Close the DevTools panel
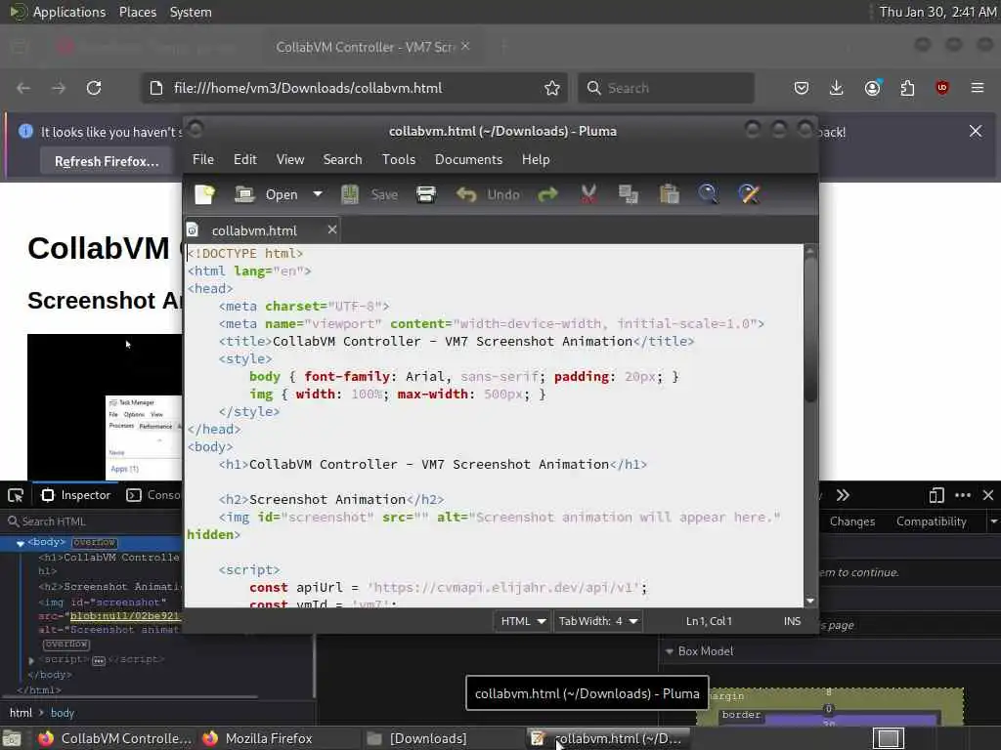1001x750 pixels. point(988,495)
